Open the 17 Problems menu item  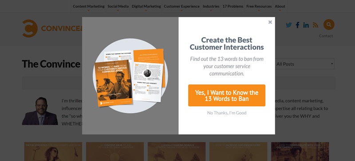(233, 6)
